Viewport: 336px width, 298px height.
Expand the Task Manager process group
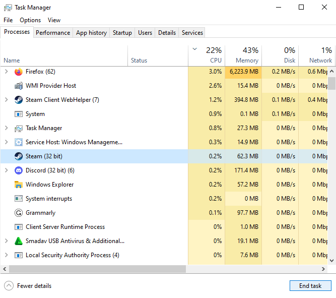point(7,128)
